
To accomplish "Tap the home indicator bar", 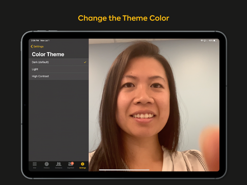I will pos(124,170).
